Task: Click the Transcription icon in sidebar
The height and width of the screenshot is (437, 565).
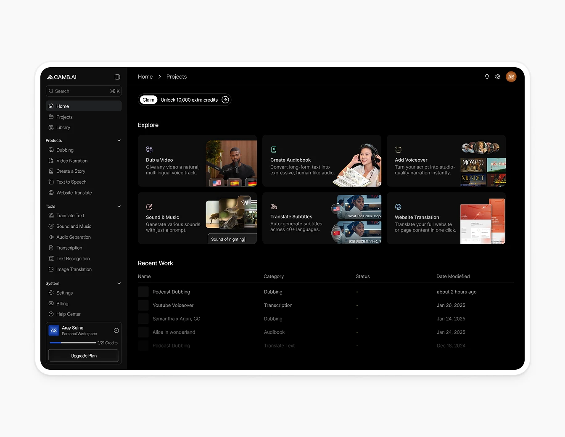Action: [51, 248]
